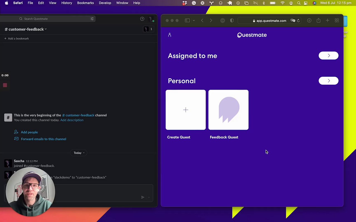
Task: Show Safari tab overview grid
Action: tap(337, 21)
